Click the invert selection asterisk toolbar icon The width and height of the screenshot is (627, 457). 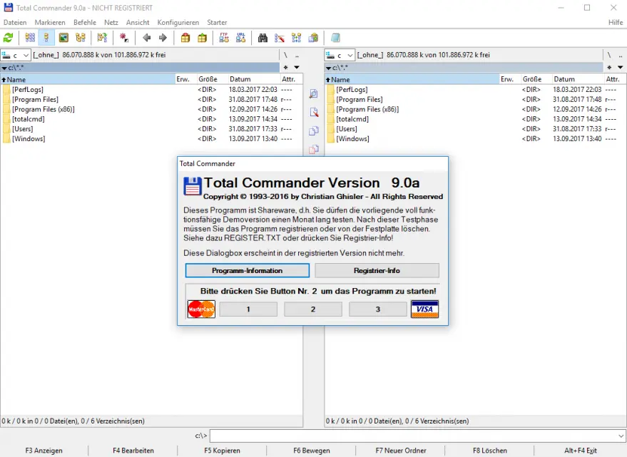click(x=124, y=38)
